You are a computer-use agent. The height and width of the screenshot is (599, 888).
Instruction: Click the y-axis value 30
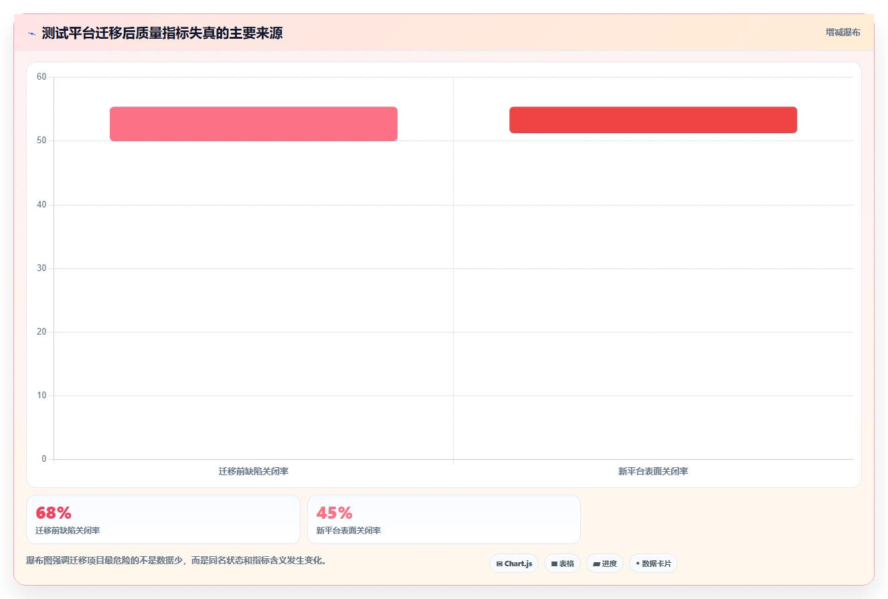click(x=41, y=268)
